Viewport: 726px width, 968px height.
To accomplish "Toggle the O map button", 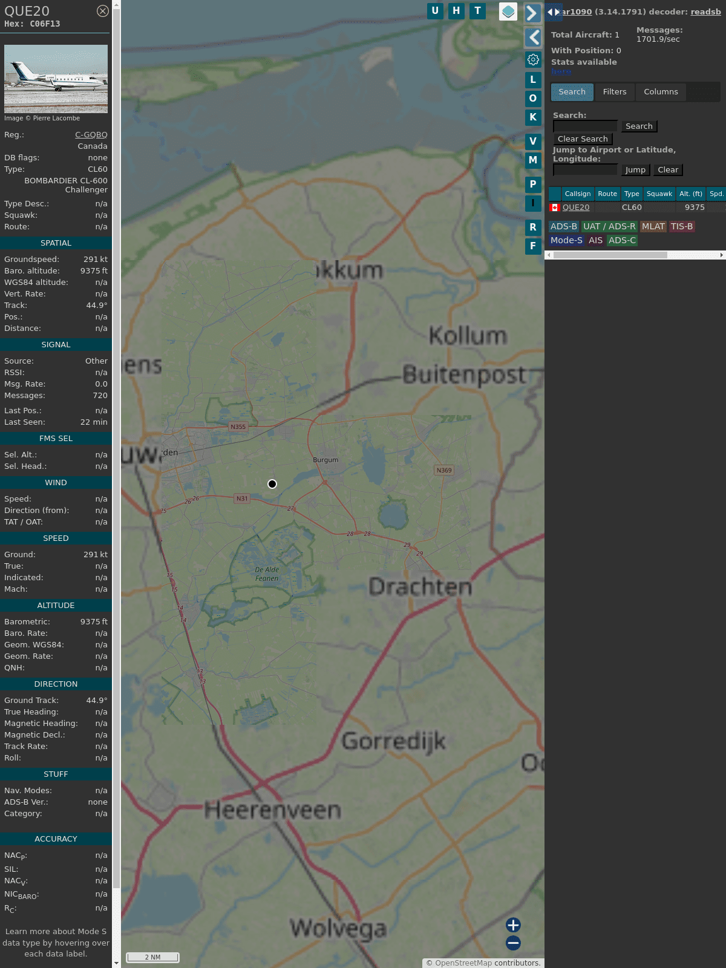I will click(533, 99).
